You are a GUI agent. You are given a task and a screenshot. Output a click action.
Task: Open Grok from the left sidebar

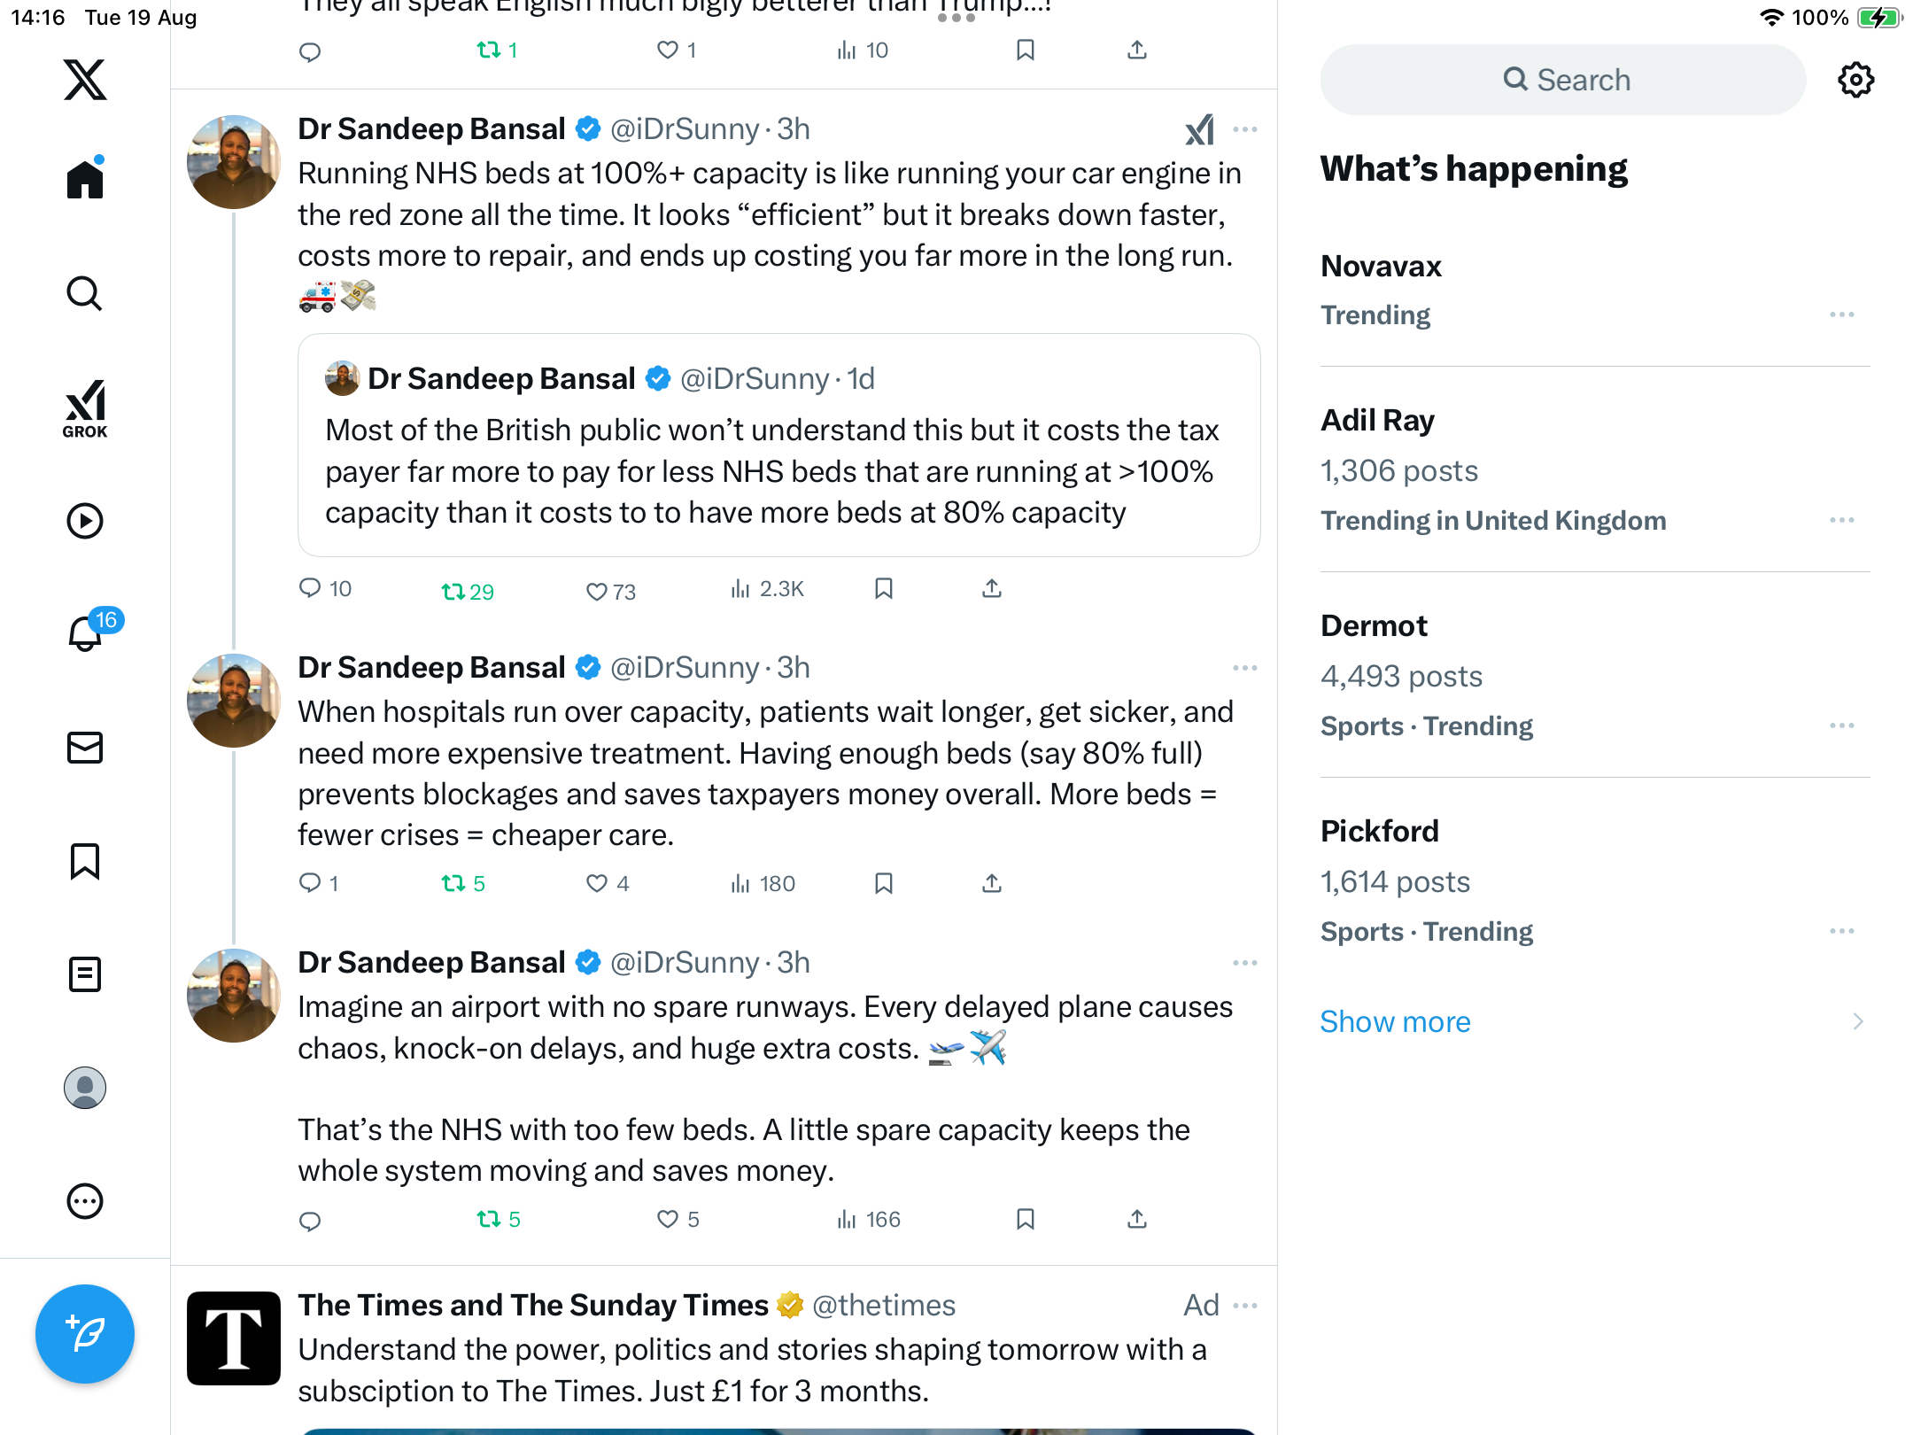[x=85, y=409]
